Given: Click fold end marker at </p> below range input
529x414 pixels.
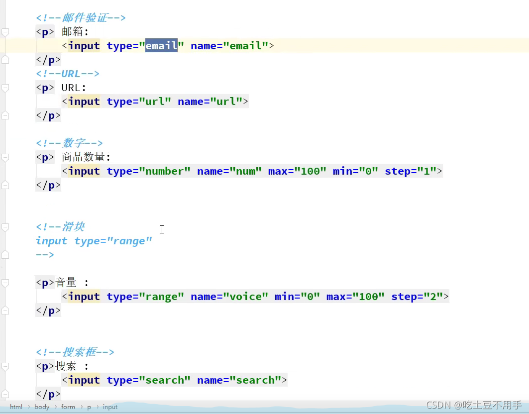Looking at the screenshot, I should [5, 310].
